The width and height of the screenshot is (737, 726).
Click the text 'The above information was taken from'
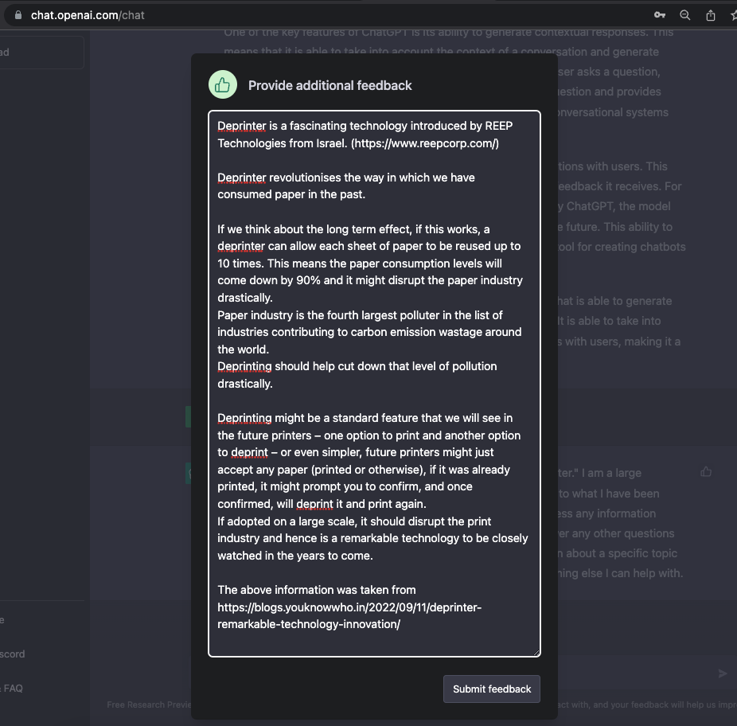click(x=316, y=590)
